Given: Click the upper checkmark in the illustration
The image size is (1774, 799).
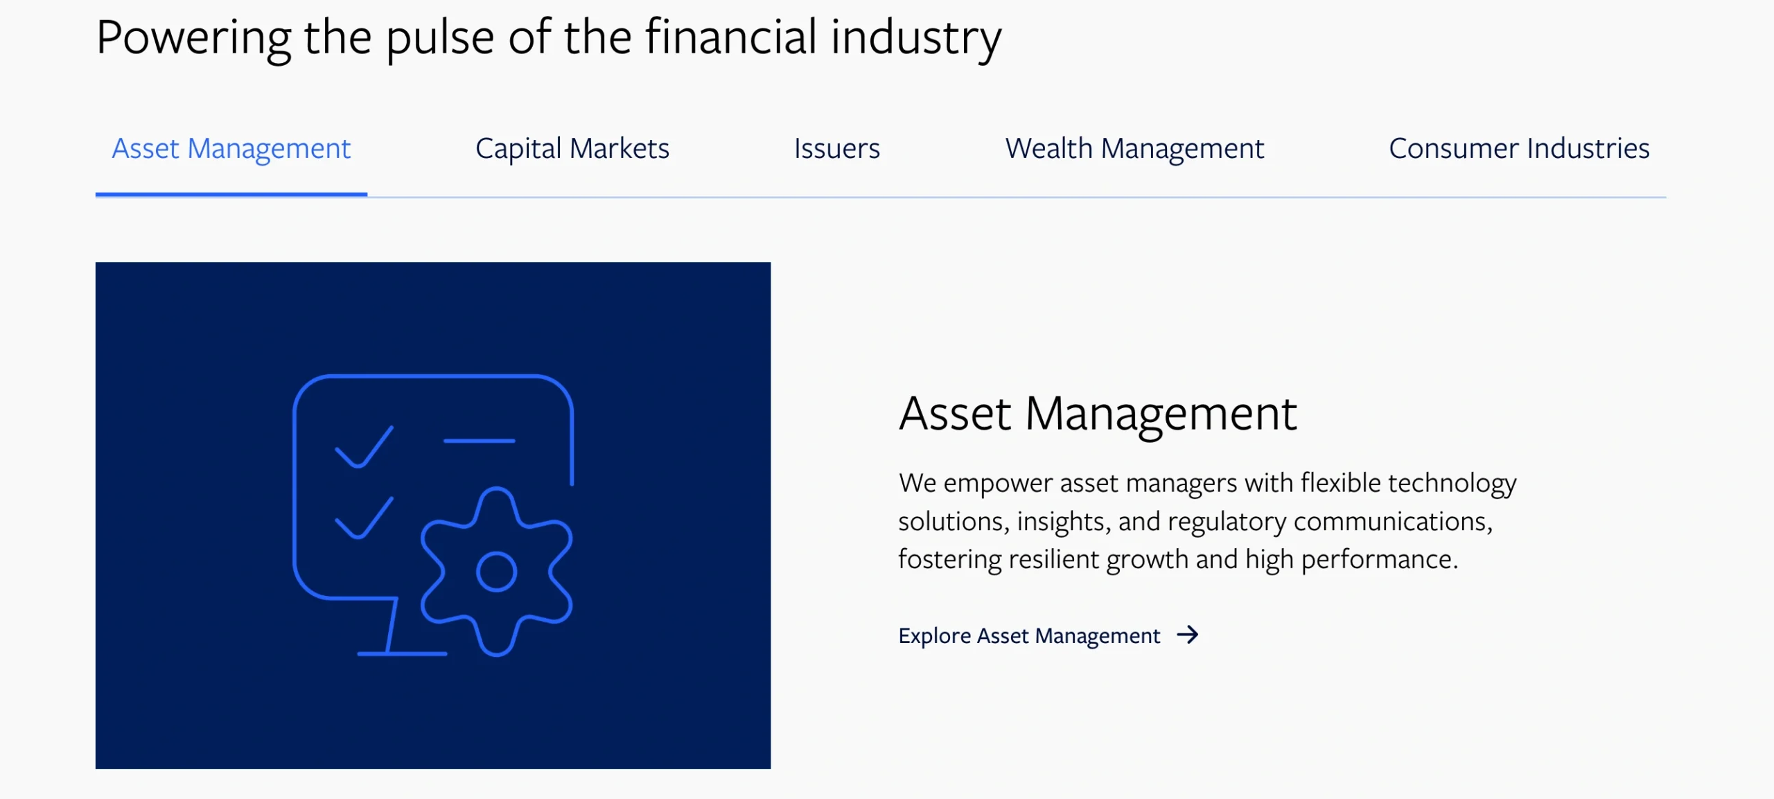Looking at the screenshot, I should [x=364, y=447].
